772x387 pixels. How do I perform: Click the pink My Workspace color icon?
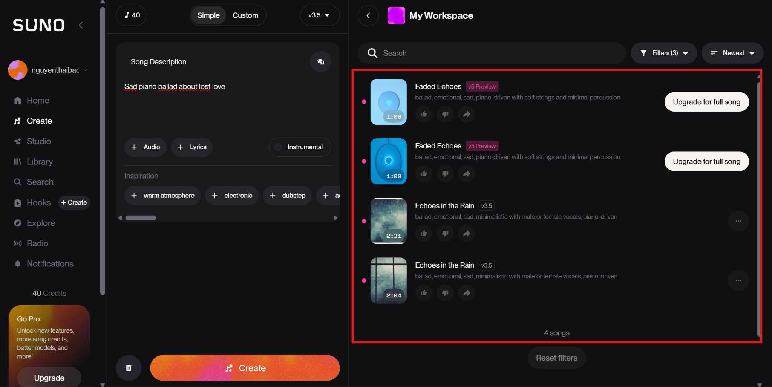coord(397,15)
